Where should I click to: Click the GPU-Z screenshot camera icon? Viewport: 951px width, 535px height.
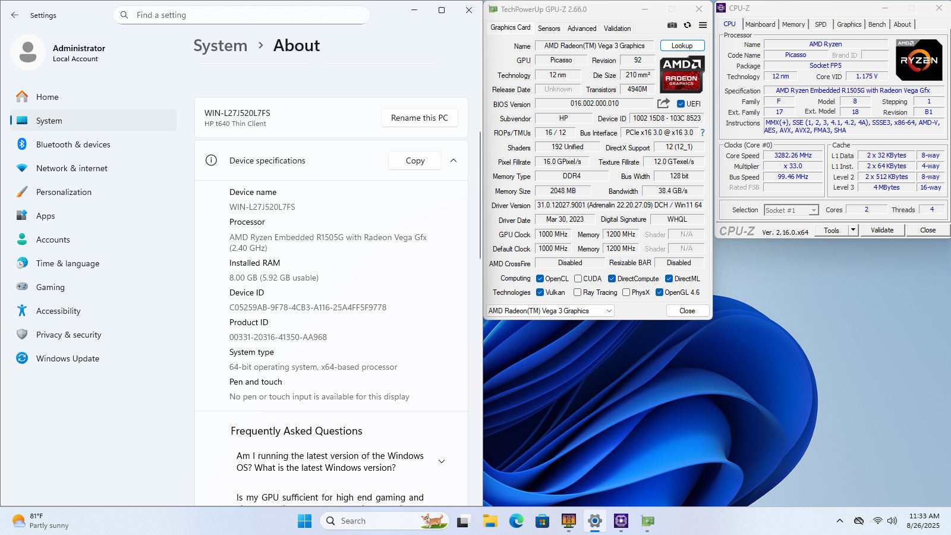click(x=672, y=25)
